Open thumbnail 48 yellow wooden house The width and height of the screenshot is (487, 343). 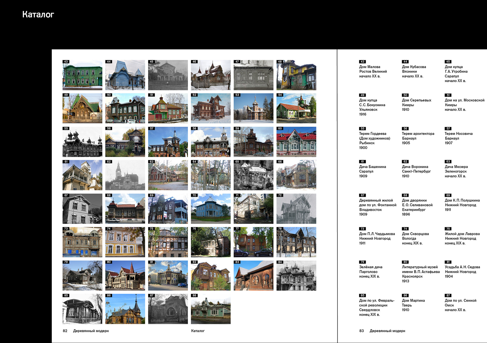pyautogui.click(x=296, y=75)
